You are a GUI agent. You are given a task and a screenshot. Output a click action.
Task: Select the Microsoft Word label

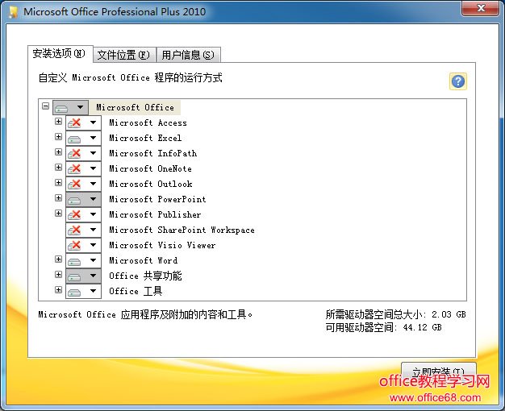(x=144, y=260)
